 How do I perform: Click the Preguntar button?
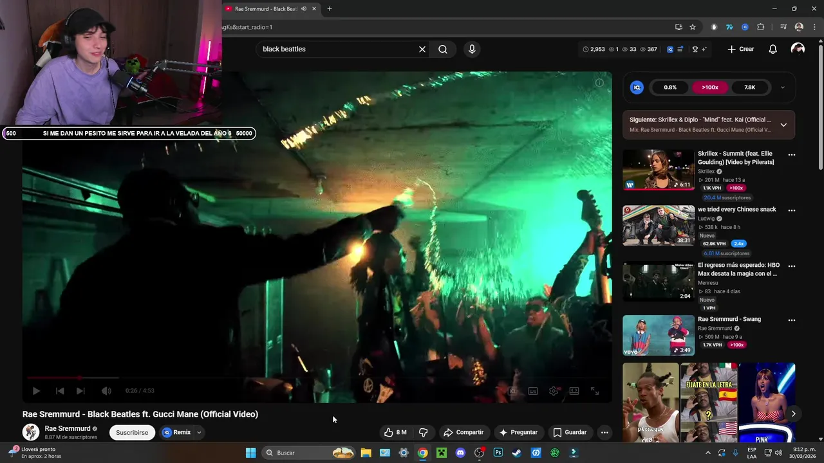[x=518, y=432]
